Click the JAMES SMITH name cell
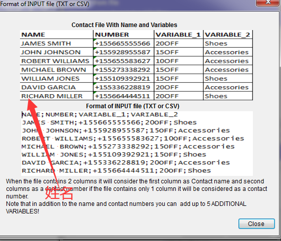Viewport: 281px width, 241px height. point(57,43)
